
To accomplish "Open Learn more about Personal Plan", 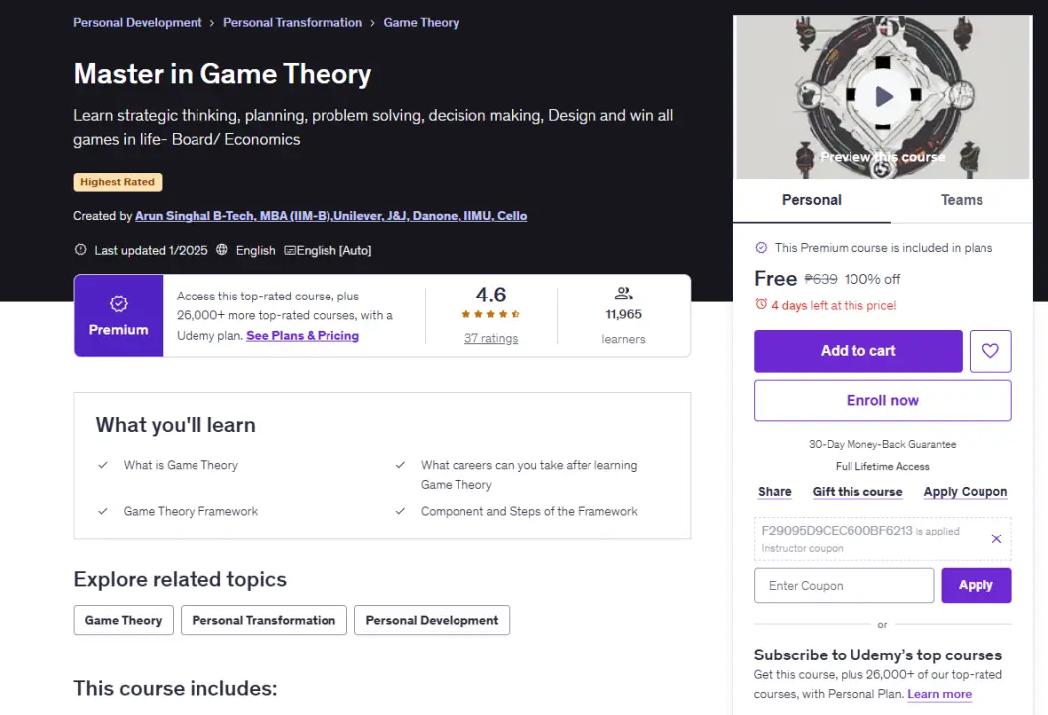I will tap(939, 694).
